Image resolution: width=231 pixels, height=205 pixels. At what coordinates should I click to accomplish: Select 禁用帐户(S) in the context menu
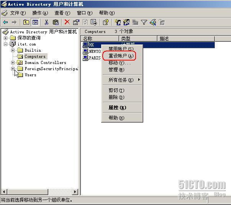pos(121,49)
